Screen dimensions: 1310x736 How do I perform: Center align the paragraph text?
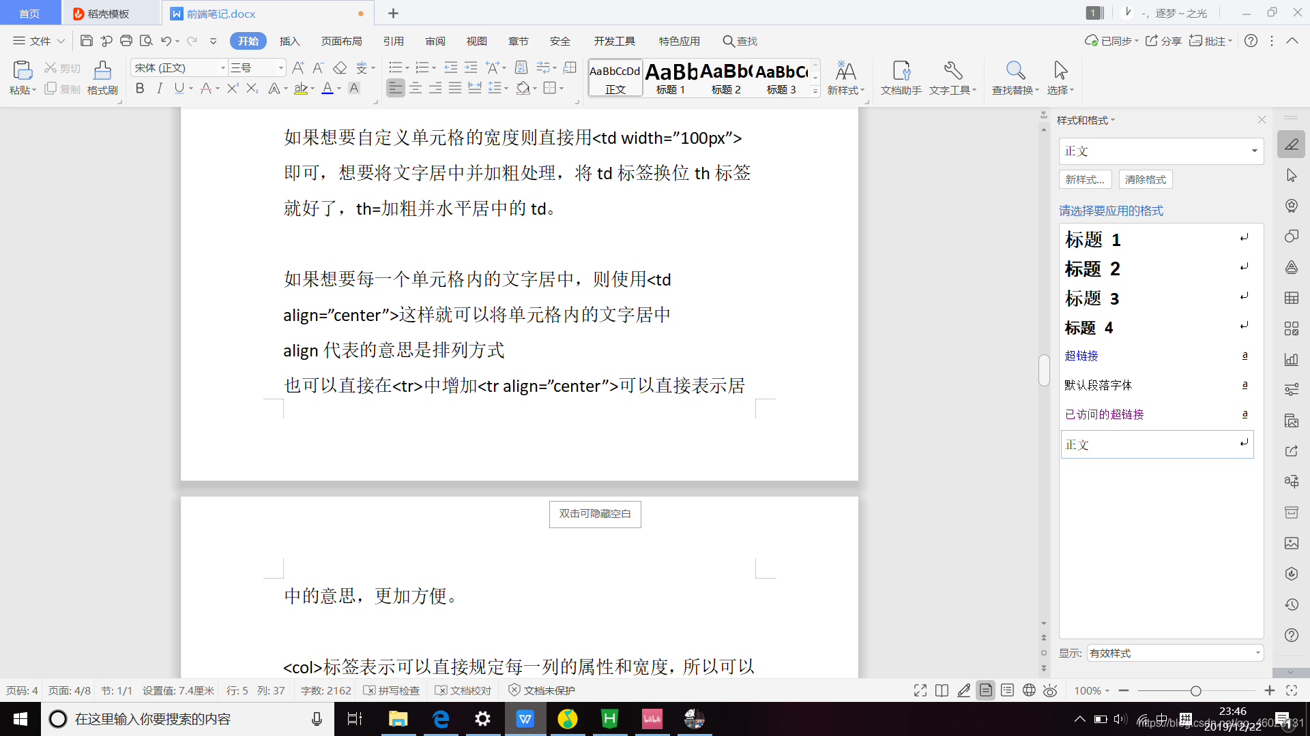point(416,88)
